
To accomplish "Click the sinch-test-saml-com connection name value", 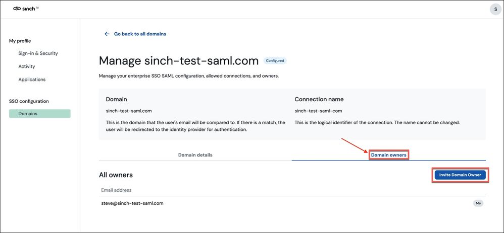I will pos(318,111).
